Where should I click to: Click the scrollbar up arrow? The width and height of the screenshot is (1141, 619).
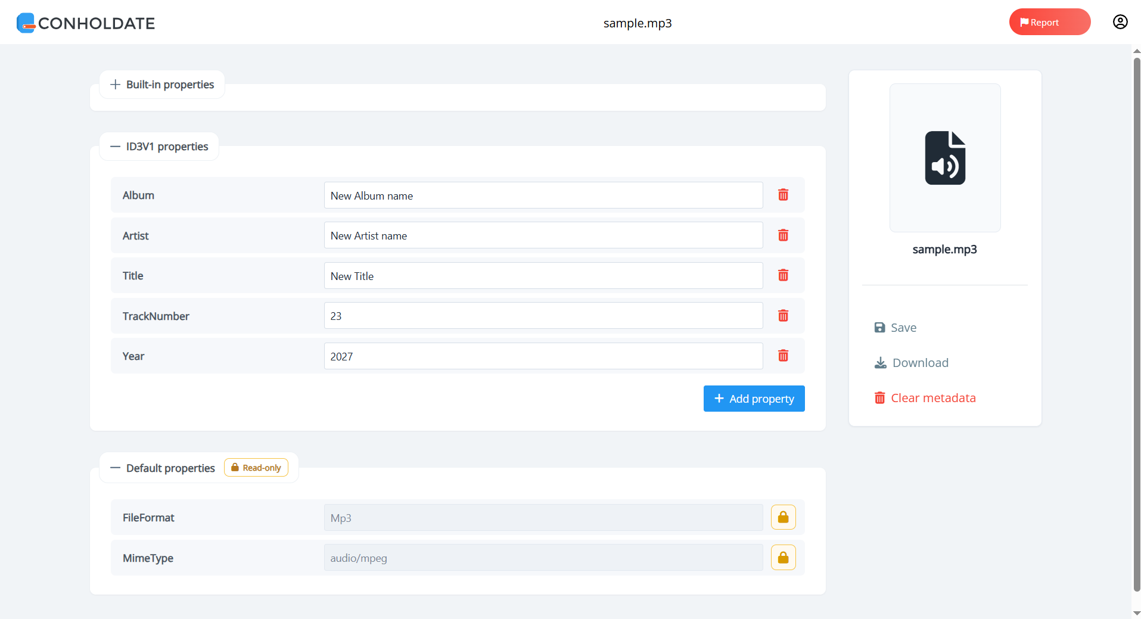(x=1137, y=51)
